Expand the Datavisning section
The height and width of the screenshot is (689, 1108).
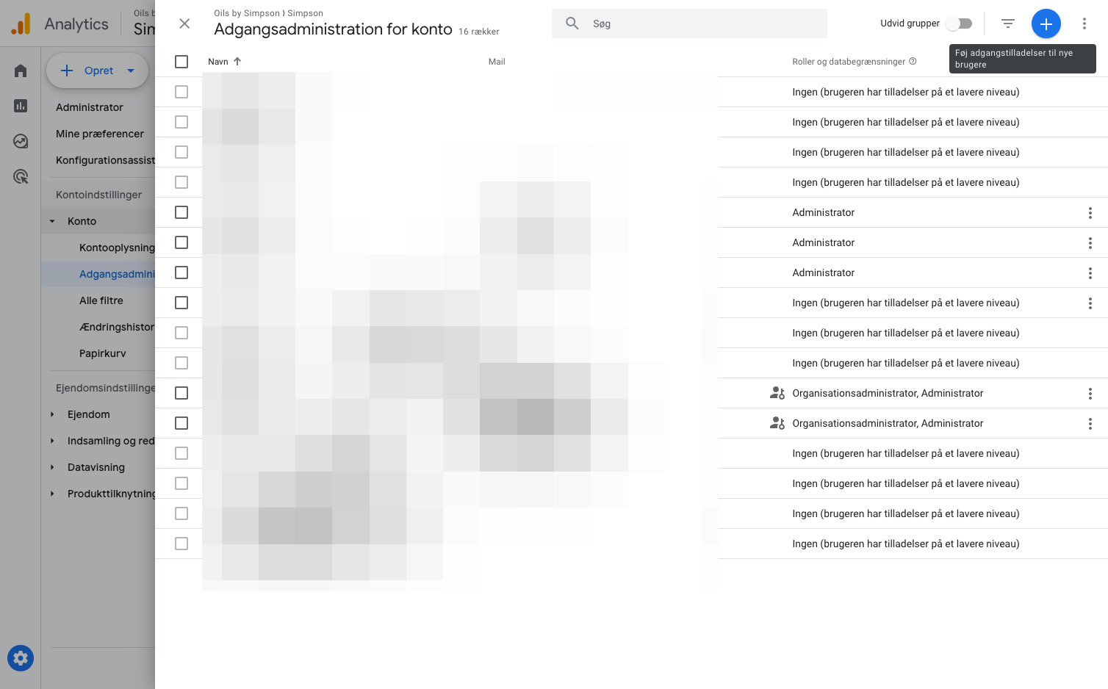coord(52,467)
